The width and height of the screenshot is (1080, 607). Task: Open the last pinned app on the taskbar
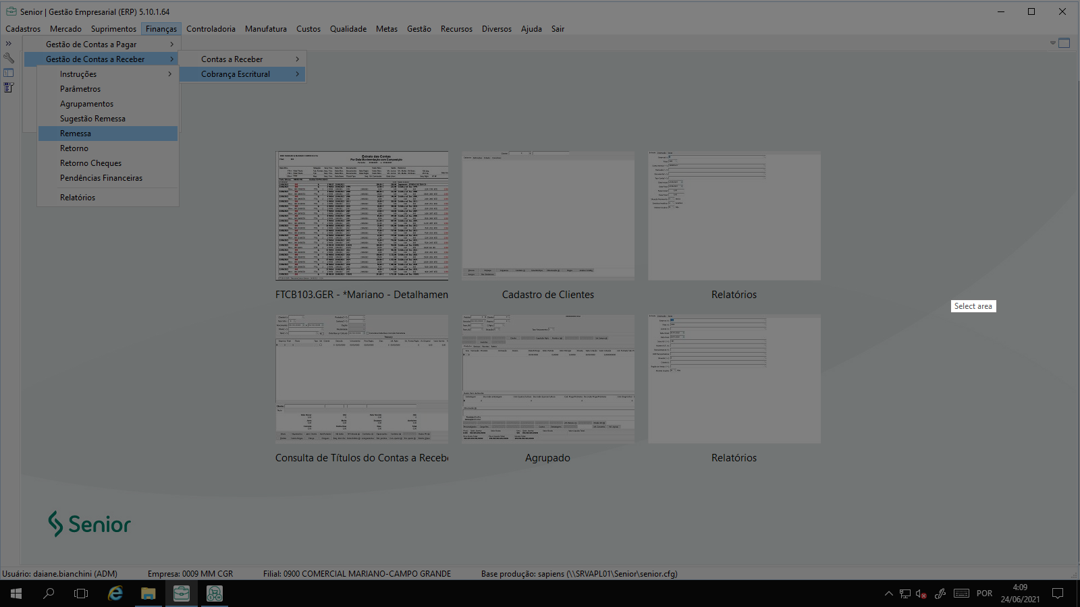[215, 594]
